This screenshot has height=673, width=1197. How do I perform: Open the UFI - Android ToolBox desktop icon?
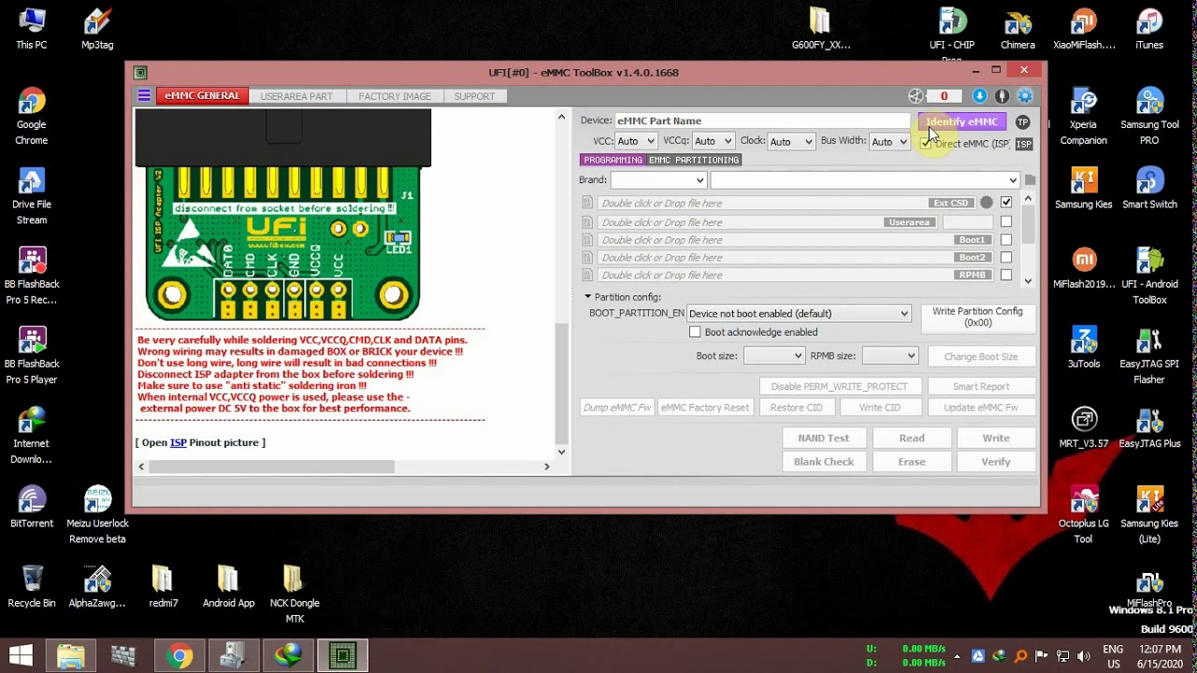(x=1149, y=277)
